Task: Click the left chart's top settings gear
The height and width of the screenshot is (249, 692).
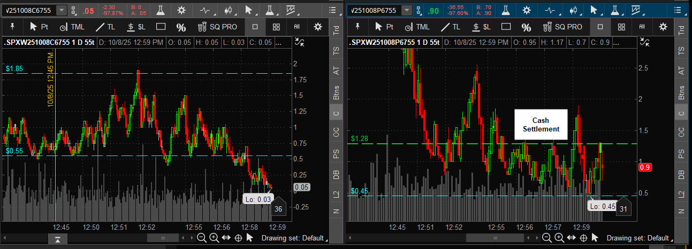Action: [x=182, y=10]
